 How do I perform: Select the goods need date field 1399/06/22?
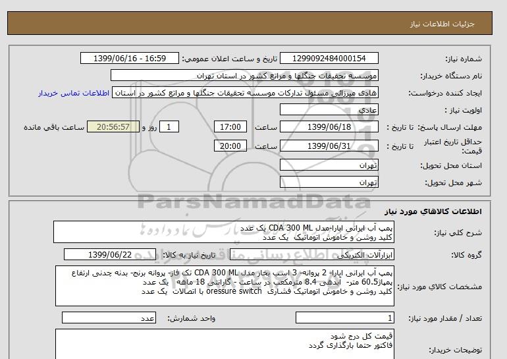pyautogui.click(x=110, y=254)
